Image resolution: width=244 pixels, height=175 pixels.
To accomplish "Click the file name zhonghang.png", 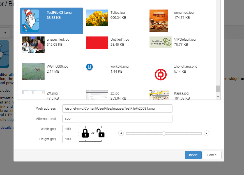I will (186, 66).
